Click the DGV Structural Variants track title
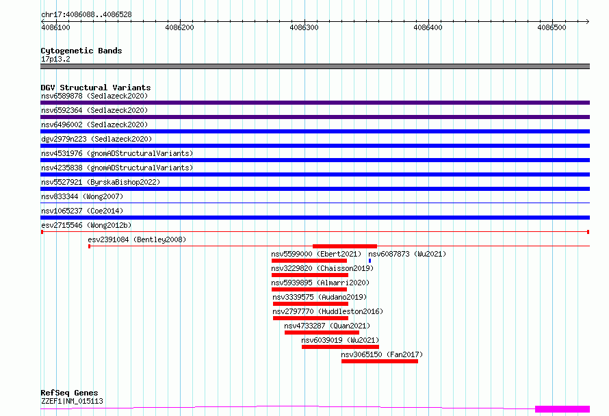The height and width of the screenshot is (416, 609). pyautogui.click(x=96, y=88)
